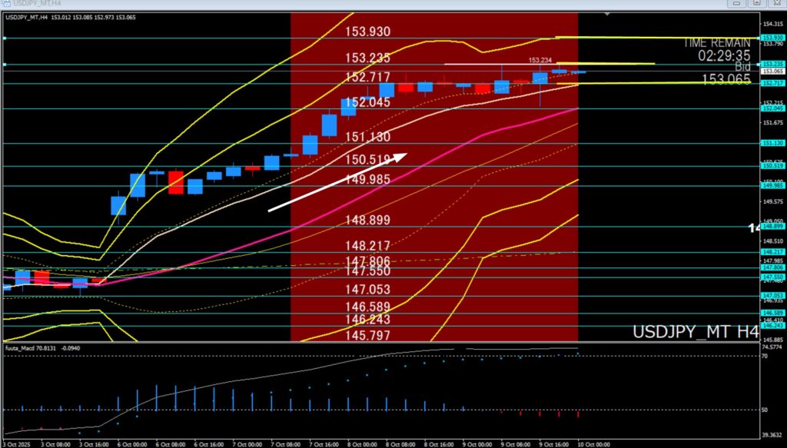787x448 pixels.
Task: Select the USDJPY_MT H4 watermark text
Action: click(x=696, y=332)
